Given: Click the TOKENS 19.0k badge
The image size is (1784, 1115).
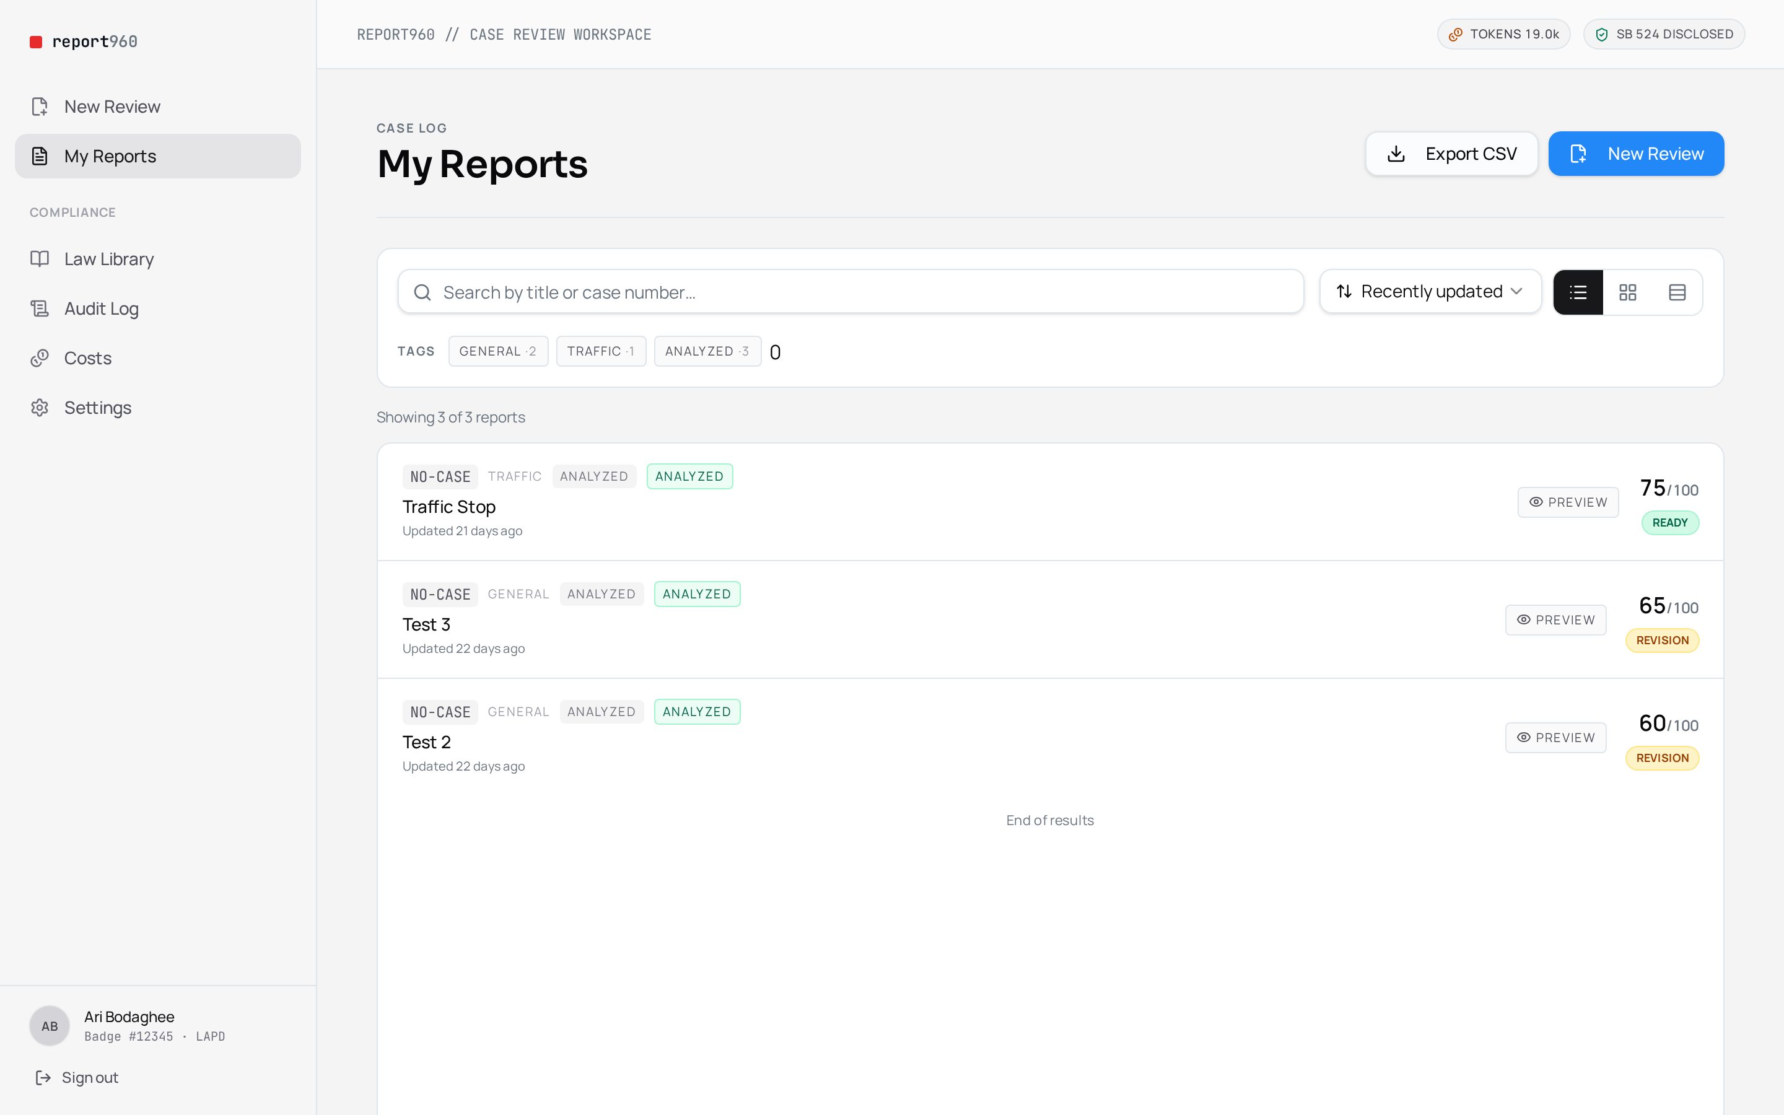Looking at the screenshot, I should click(1503, 34).
